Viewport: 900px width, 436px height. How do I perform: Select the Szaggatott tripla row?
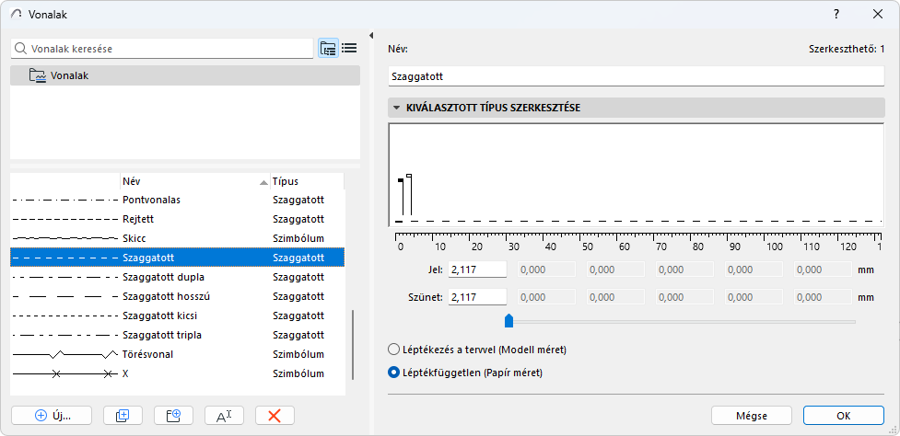178,335
